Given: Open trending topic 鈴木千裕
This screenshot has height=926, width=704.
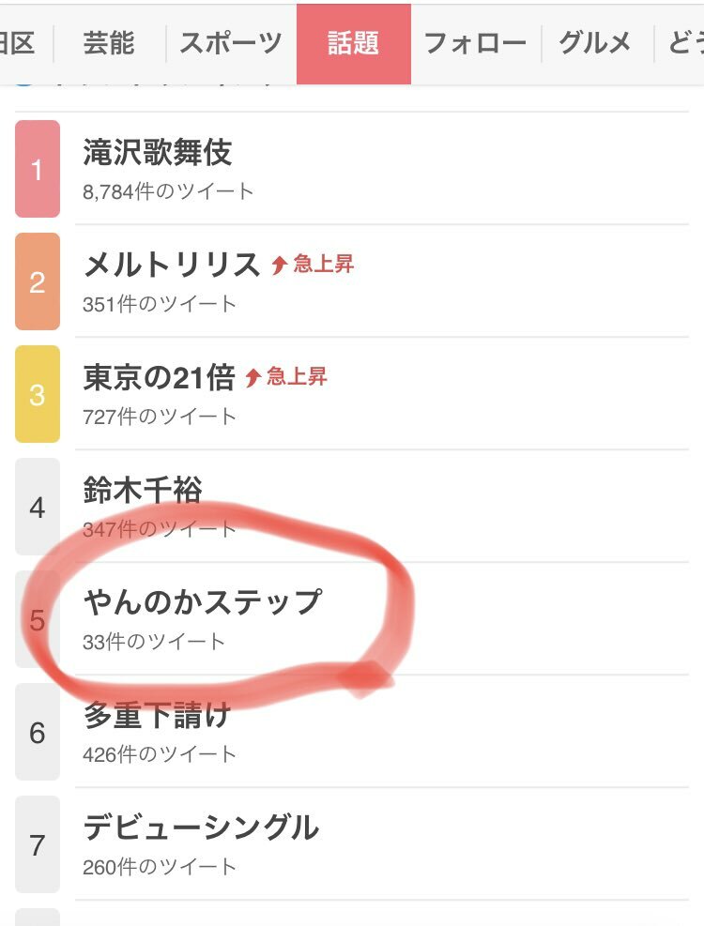Looking at the screenshot, I should 143,490.
